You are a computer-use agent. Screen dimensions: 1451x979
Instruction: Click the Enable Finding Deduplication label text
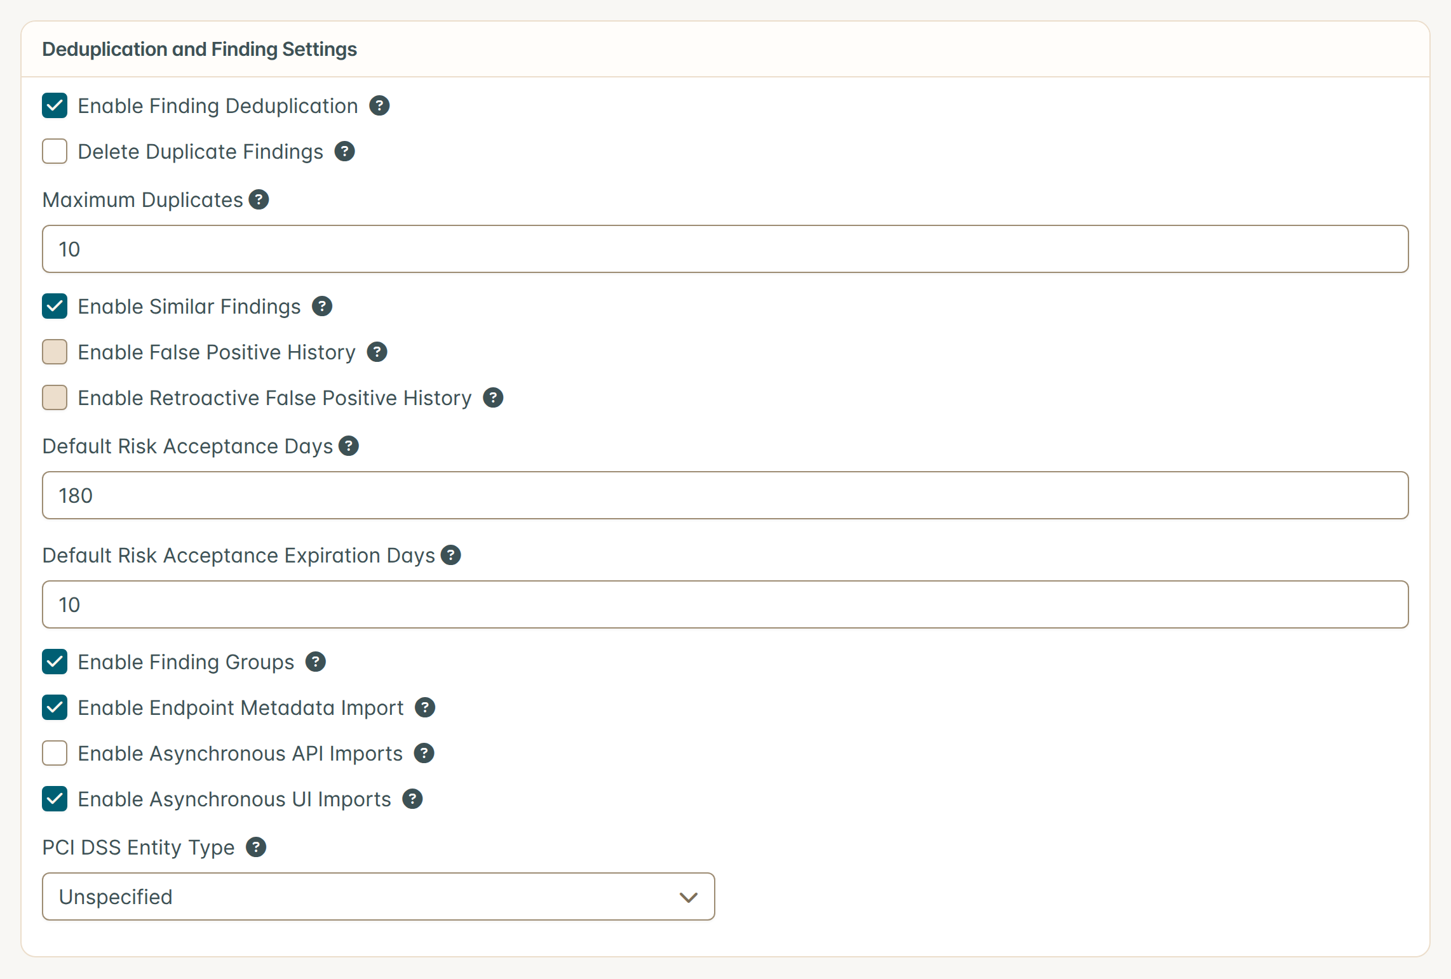(x=218, y=105)
